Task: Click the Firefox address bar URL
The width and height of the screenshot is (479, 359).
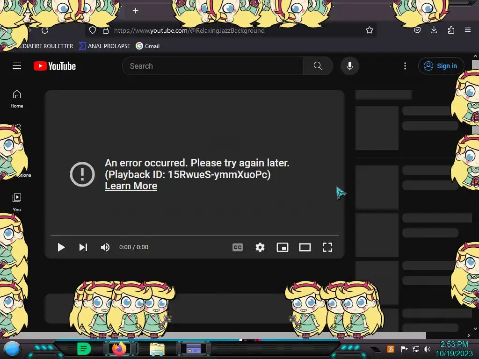Action: (x=189, y=30)
